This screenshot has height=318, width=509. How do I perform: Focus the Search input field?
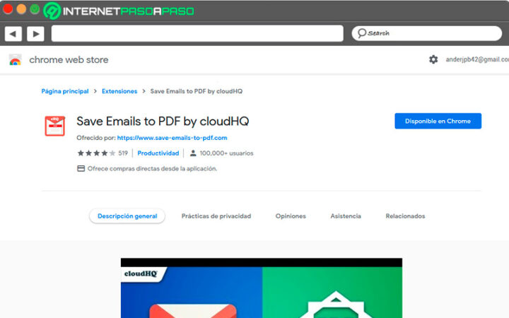(x=426, y=33)
